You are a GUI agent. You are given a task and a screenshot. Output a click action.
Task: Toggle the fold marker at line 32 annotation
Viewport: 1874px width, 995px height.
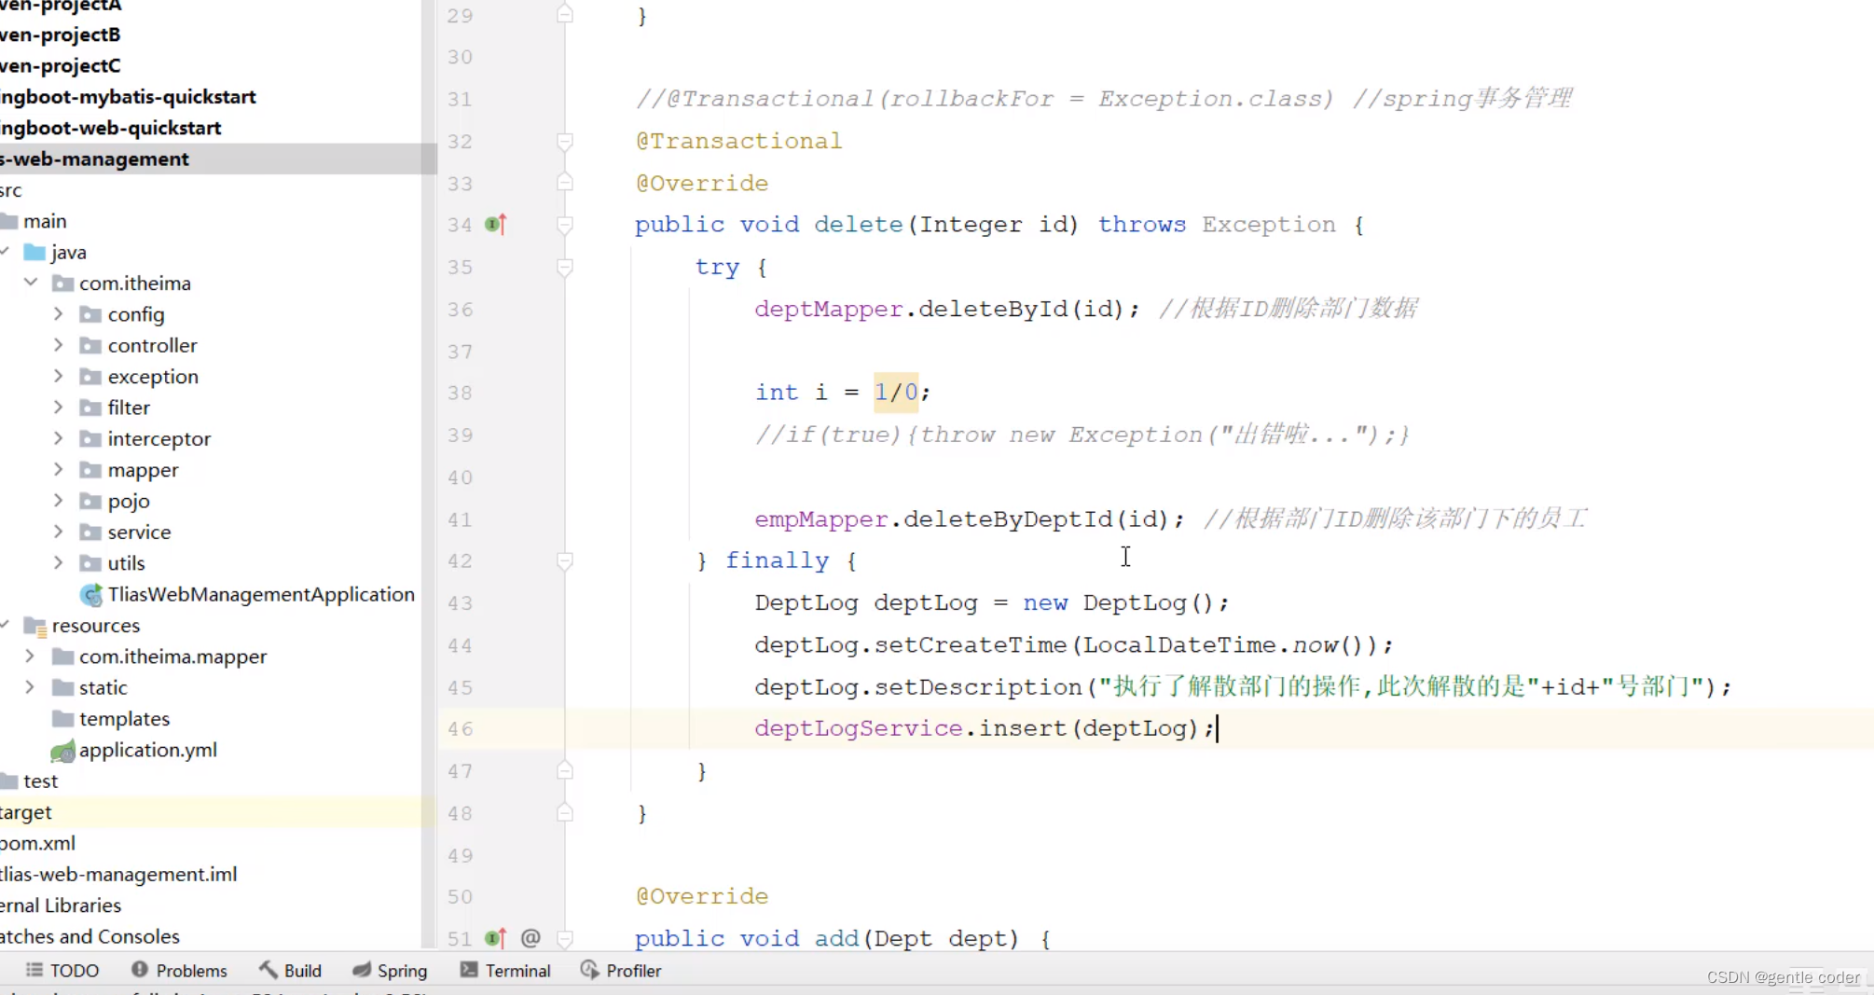(565, 142)
